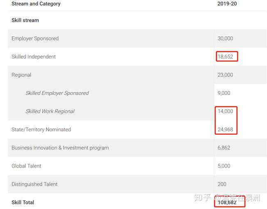The height and width of the screenshot is (209, 267).
Task: Select the "Distinguished Talent" row label
Action: pyautogui.click(x=34, y=184)
